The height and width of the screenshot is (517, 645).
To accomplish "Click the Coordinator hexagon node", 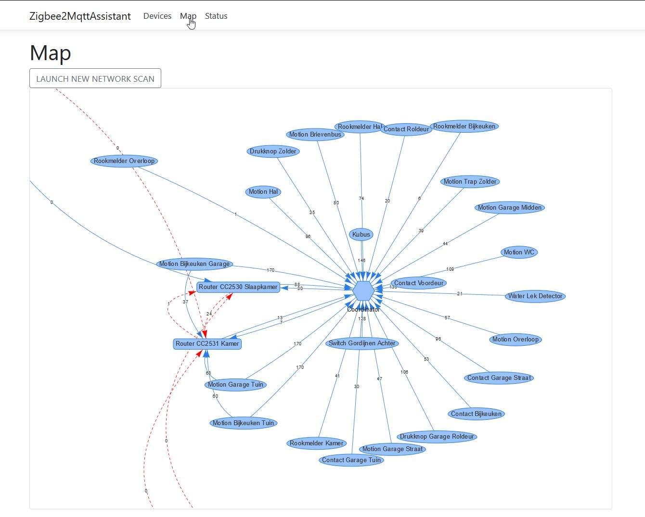I will pos(363,291).
